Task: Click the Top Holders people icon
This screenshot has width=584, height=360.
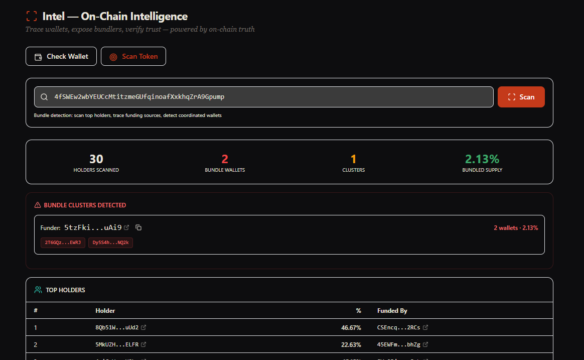Action: click(38, 290)
